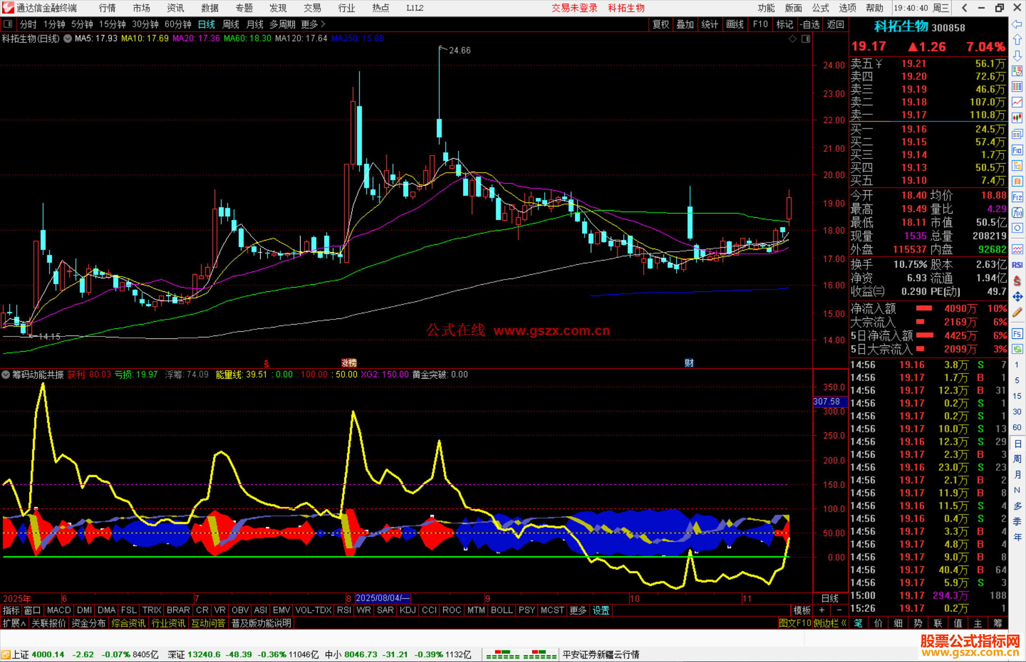Click the four-way move arrows icon

click(x=1017, y=297)
